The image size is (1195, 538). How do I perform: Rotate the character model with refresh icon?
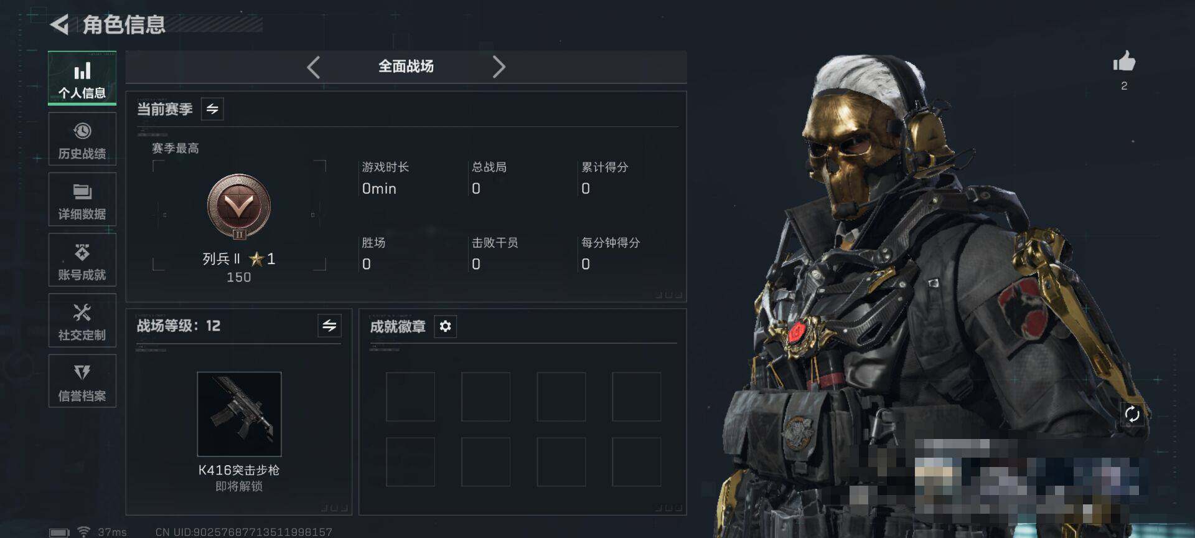1132,414
